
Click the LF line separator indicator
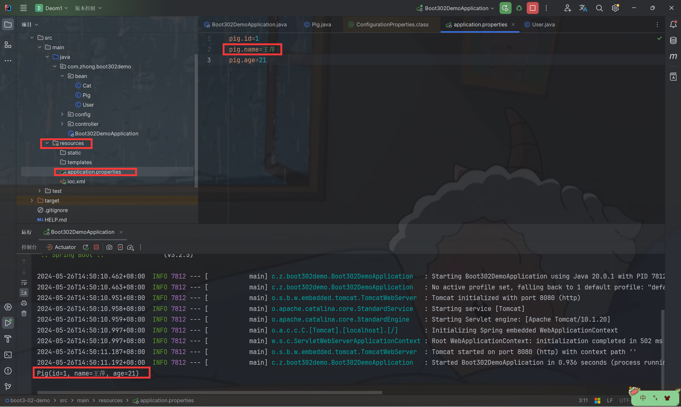pyautogui.click(x=610, y=400)
